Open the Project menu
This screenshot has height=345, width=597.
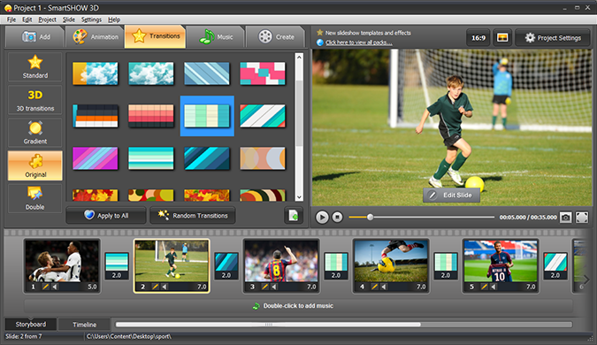coord(47,19)
